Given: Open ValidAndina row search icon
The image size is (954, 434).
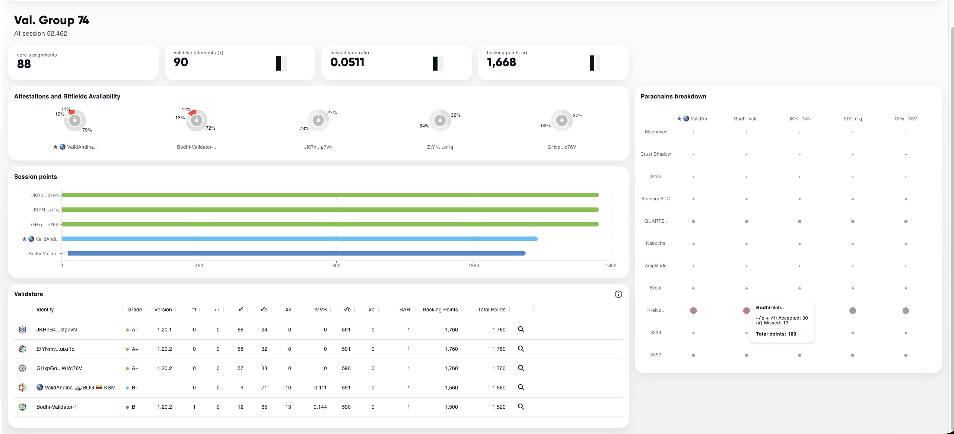Looking at the screenshot, I should pos(521,388).
